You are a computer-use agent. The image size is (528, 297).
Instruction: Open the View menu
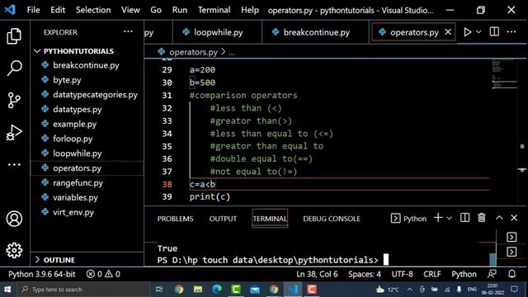(x=130, y=10)
